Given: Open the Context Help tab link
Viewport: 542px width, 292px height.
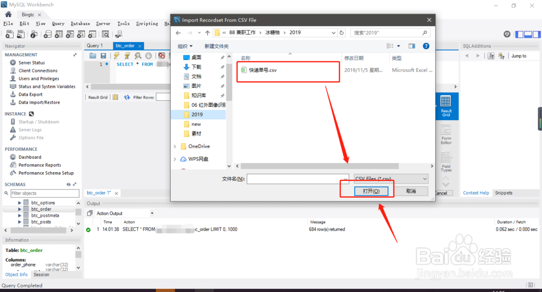Looking at the screenshot, I should (476, 193).
